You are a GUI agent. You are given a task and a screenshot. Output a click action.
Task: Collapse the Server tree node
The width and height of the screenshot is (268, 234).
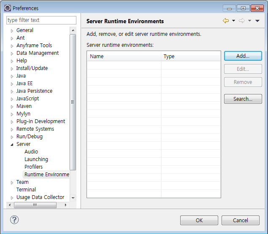pos(12,144)
